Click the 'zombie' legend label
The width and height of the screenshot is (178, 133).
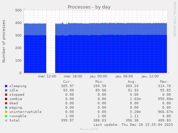tap(16, 99)
